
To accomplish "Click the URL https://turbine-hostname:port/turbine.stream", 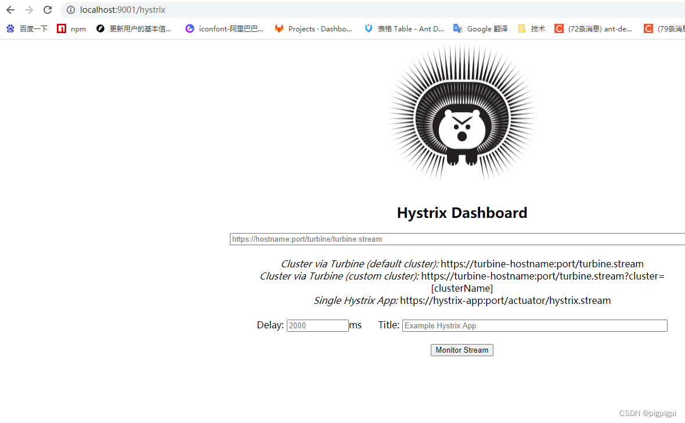I will pyautogui.click(x=542, y=264).
